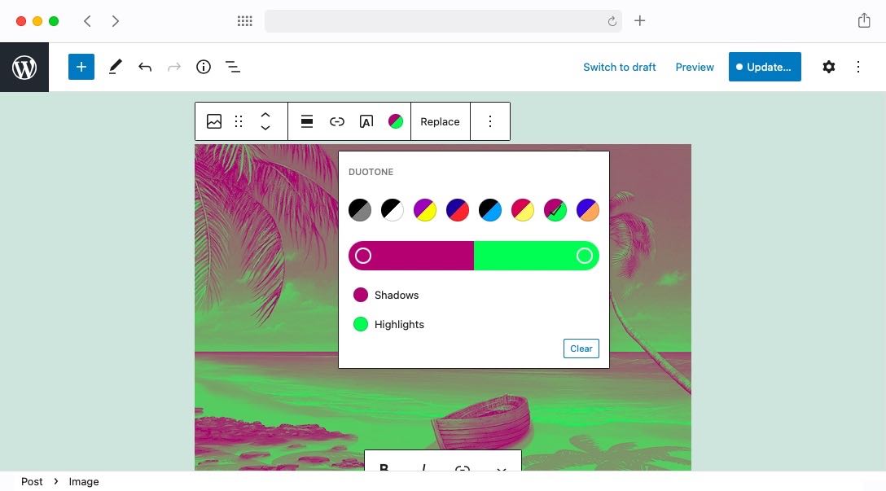The image size is (886, 491).
Task: Open the block inserter
Action: (81, 67)
